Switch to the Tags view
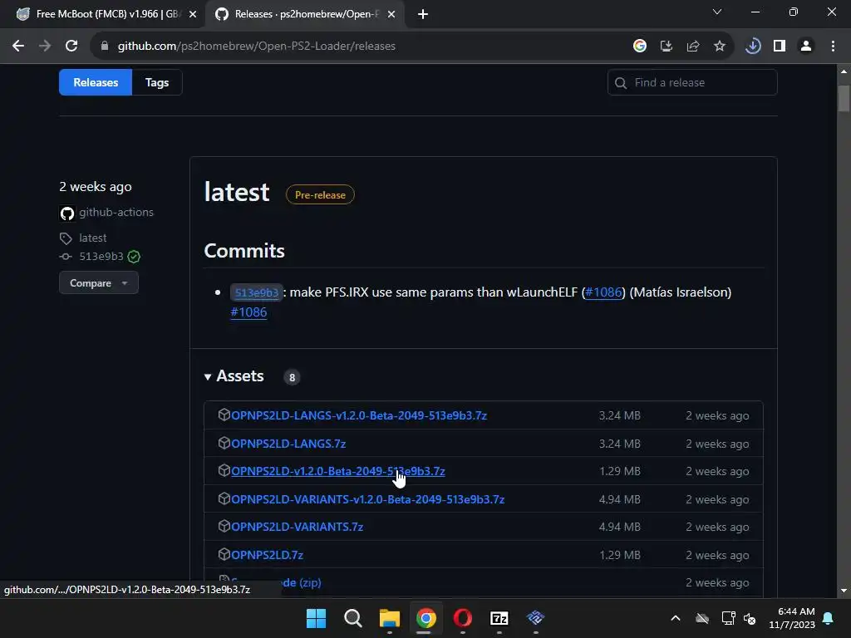The width and height of the screenshot is (851, 638). tap(157, 82)
